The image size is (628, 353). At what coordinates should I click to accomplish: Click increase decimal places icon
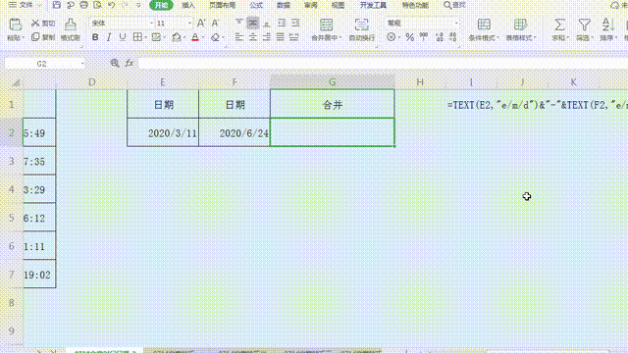click(x=440, y=37)
